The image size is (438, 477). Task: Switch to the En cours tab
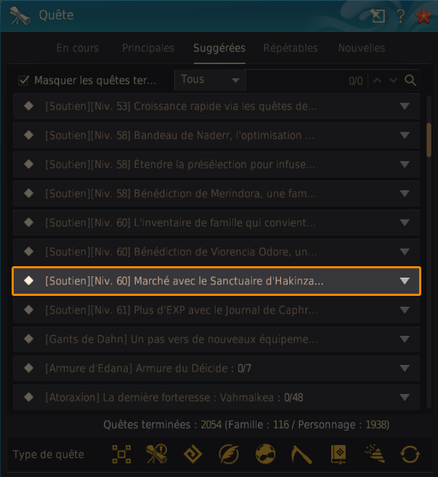78,48
